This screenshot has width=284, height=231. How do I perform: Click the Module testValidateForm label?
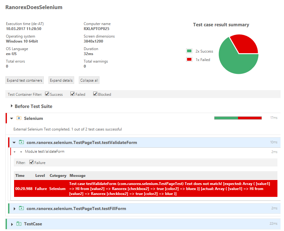click(x=44, y=151)
